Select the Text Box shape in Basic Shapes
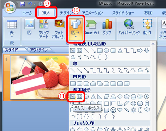 coord(73,97)
